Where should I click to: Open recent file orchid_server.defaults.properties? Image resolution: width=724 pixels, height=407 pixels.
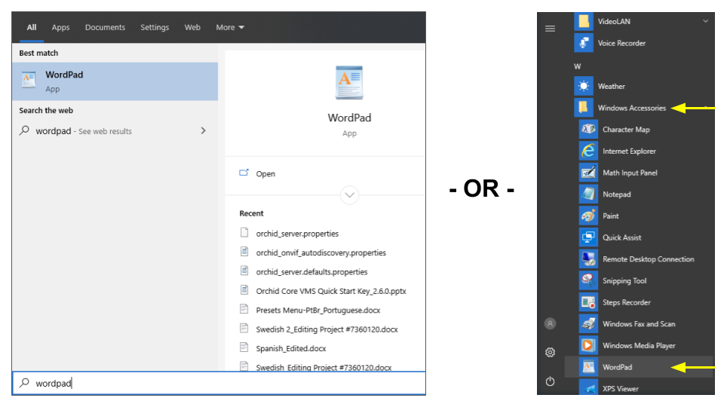tap(311, 272)
